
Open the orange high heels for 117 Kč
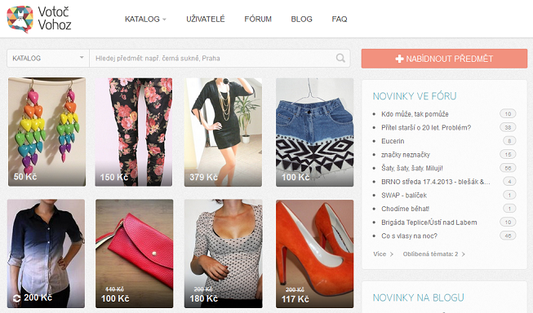(x=315, y=253)
